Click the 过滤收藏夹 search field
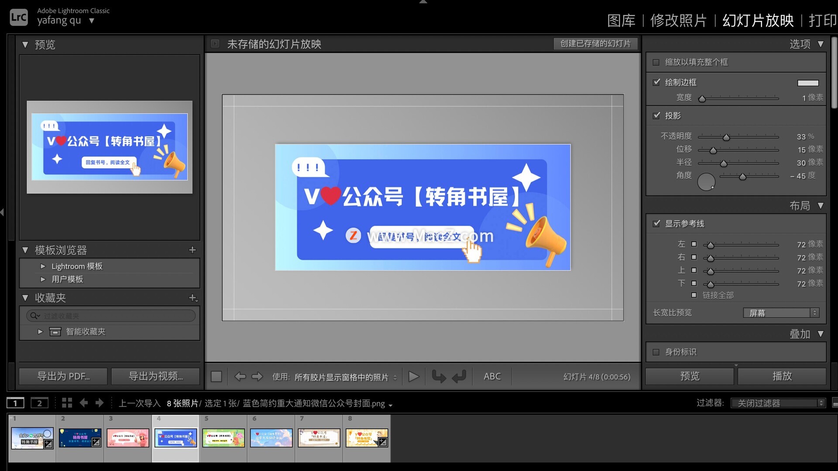Screen dimensions: 838x471 111,316
